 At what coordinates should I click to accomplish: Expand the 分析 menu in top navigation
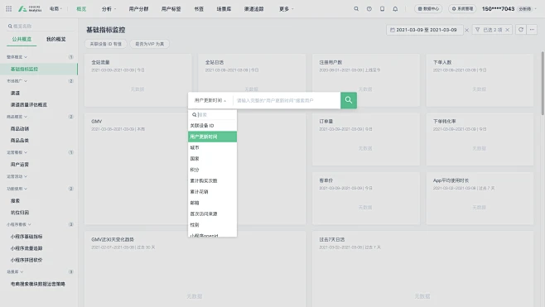[109, 8]
